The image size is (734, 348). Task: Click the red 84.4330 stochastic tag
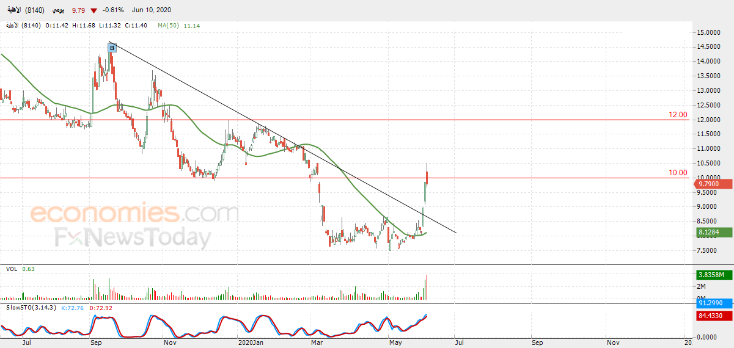pos(714,316)
